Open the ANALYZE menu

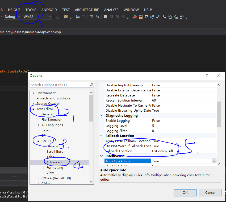point(111,10)
